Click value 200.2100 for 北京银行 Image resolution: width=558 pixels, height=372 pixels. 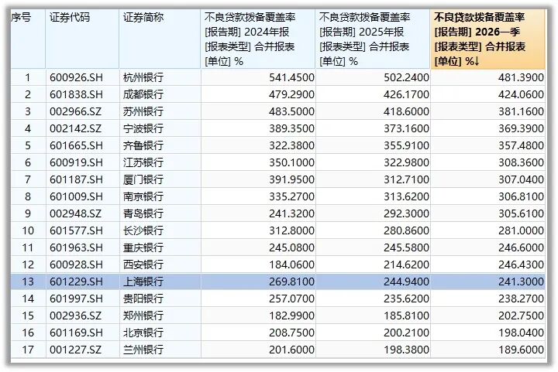click(406, 333)
